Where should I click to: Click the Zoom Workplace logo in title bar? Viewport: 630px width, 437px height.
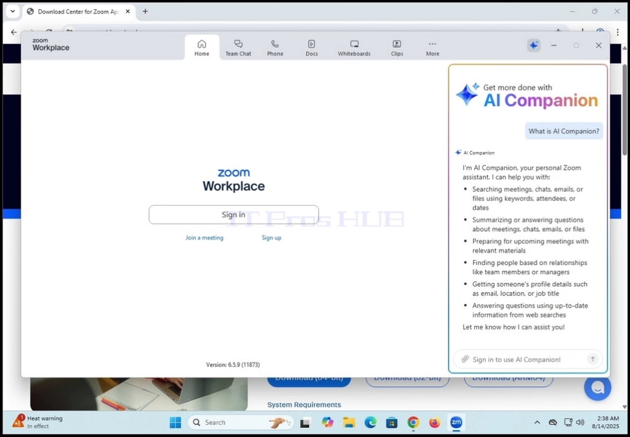[x=51, y=45]
